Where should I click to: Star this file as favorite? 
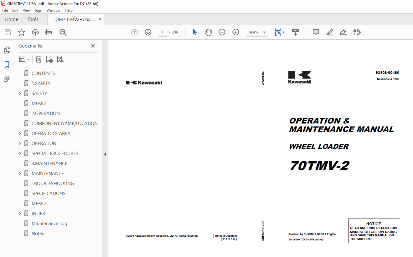[x=21, y=32]
